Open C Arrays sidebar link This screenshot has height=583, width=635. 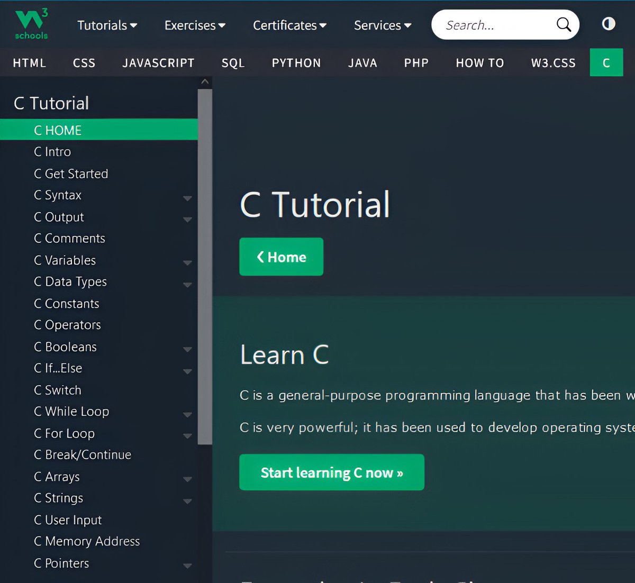(x=57, y=477)
